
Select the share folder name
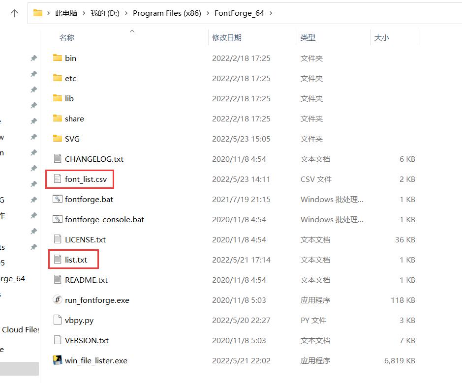click(74, 118)
